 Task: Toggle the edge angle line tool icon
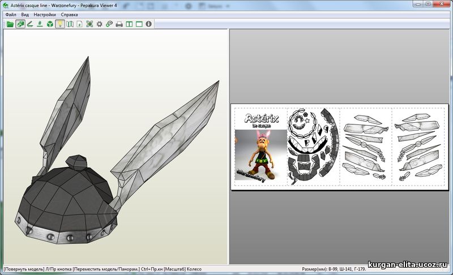tap(30, 24)
